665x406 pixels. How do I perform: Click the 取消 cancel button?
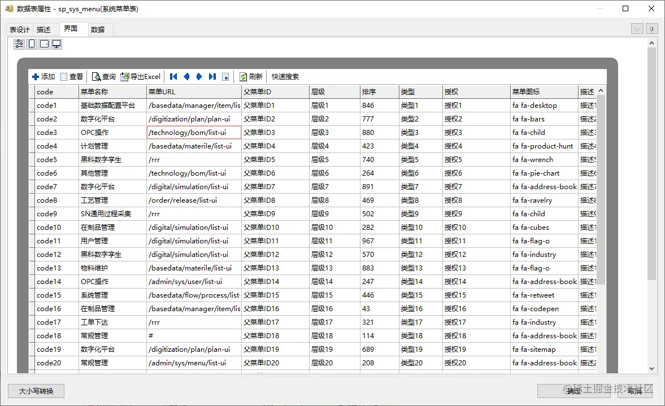coord(635,391)
